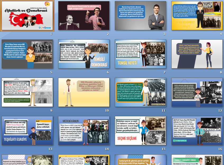This screenshot has width=224, height=165.
Task: Open slide 2 with Atatürk portrait question
Action: (x=84, y=16)
